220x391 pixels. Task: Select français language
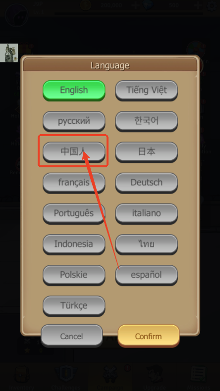click(x=74, y=183)
